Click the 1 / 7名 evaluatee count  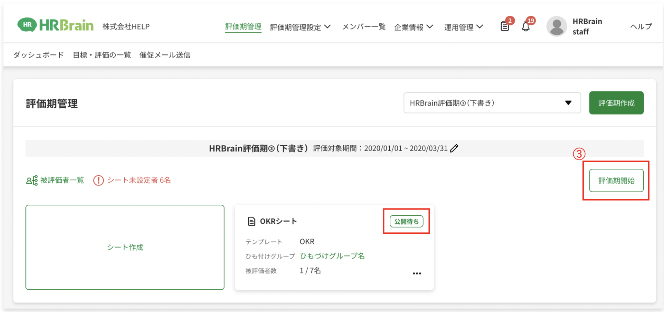[x=310, y=271]
